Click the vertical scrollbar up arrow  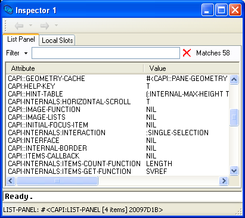[234, 80]
